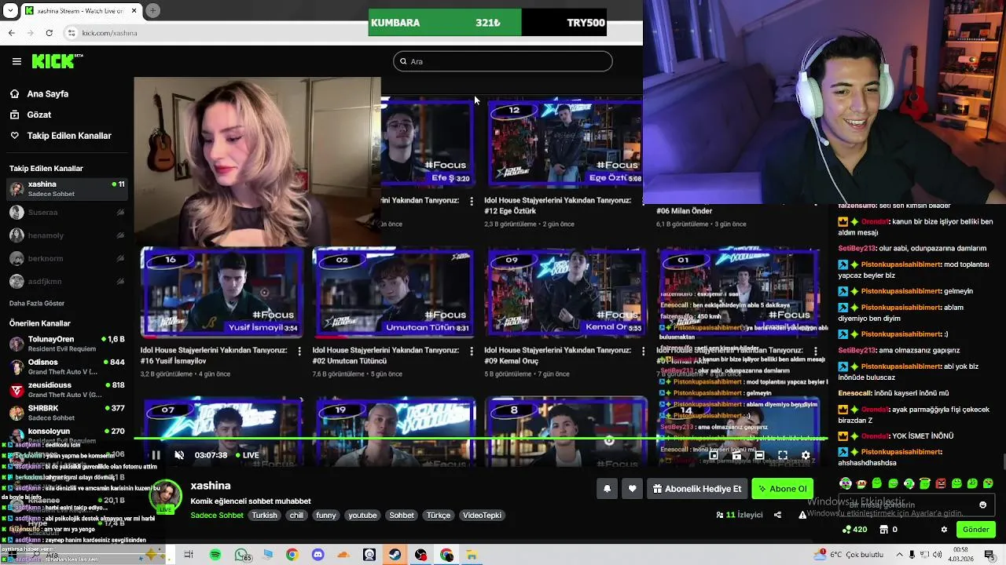
Task: Click the xashina streamer avatar
Action: click(165, 494)
